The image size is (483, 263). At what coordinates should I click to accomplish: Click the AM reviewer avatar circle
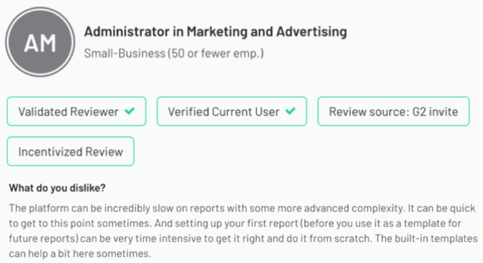coord(40,43)
